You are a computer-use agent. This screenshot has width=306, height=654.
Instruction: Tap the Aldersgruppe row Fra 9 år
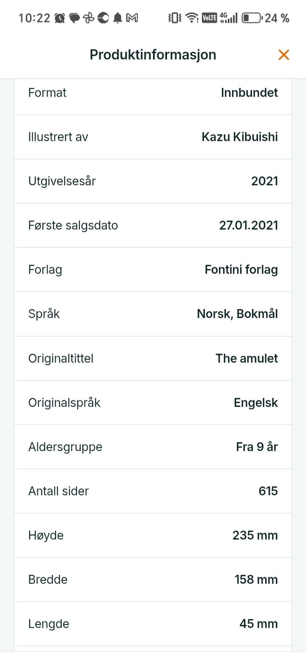153,447
